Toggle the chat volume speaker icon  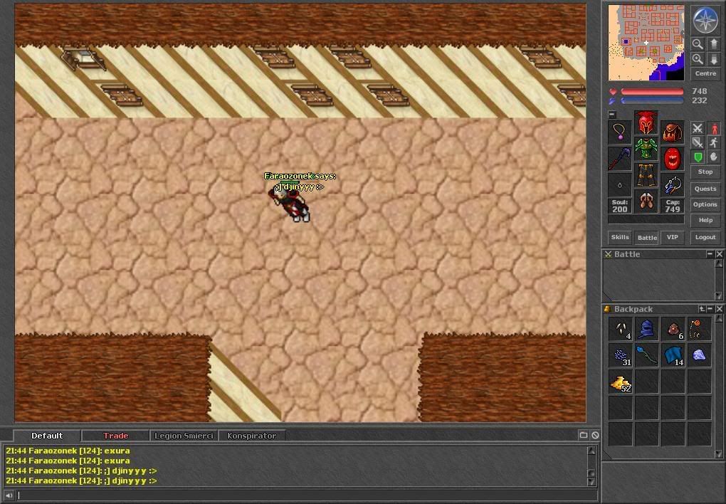[x=9, y=495]
